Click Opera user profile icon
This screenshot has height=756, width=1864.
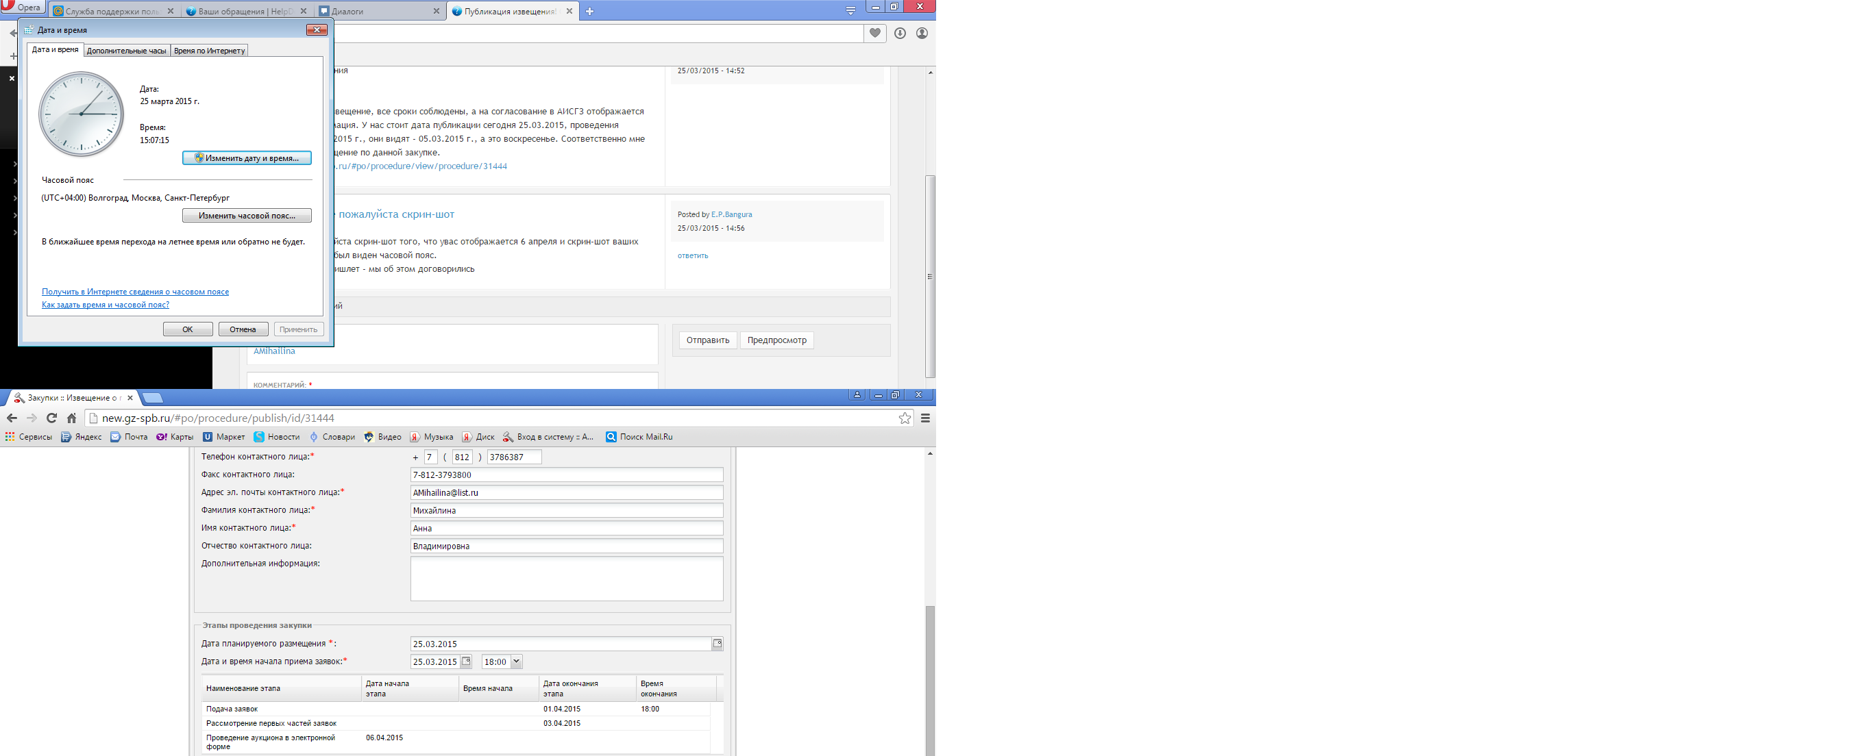922,34
